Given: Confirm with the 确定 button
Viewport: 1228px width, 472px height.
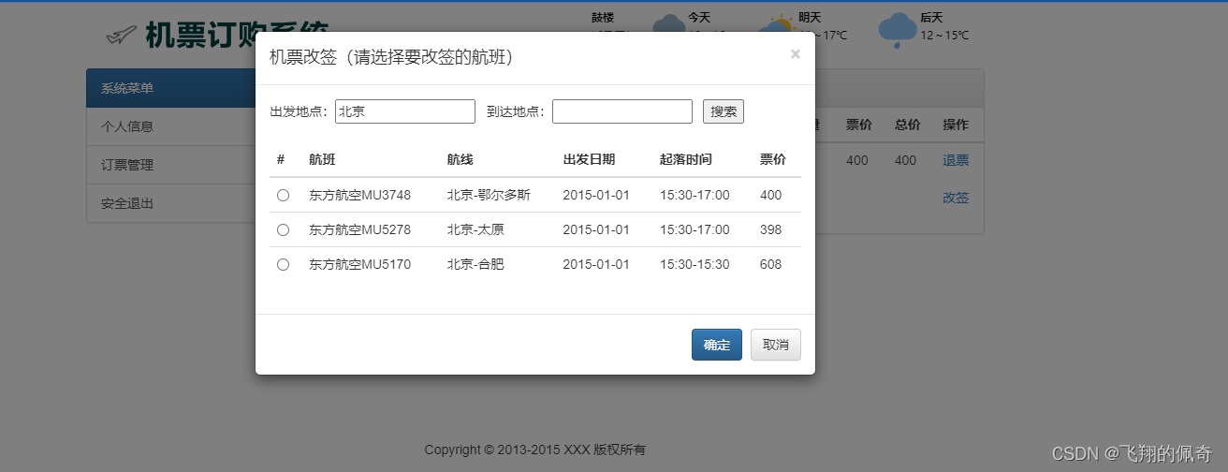Looking at the screenshot, I should click(x=717, y=345).
